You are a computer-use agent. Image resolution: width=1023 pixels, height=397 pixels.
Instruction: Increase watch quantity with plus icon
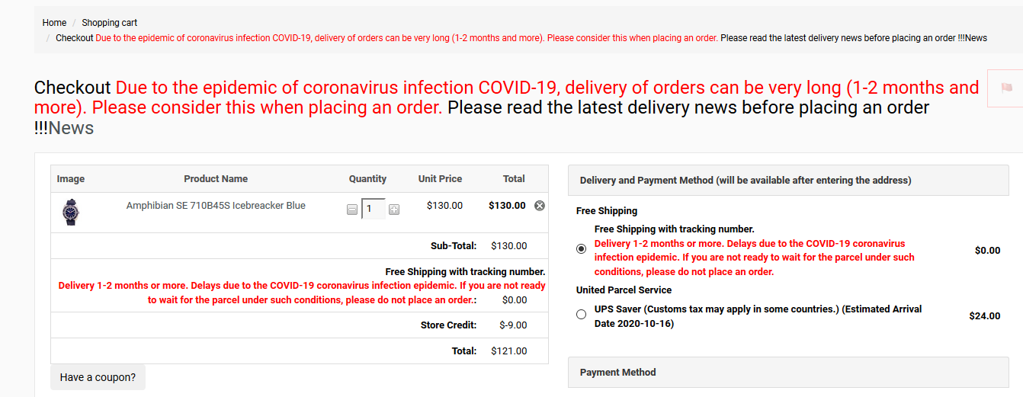point(394,210)
